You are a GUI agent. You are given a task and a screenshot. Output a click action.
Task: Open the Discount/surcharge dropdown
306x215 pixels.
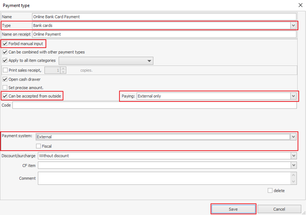[x=293, y=155]
